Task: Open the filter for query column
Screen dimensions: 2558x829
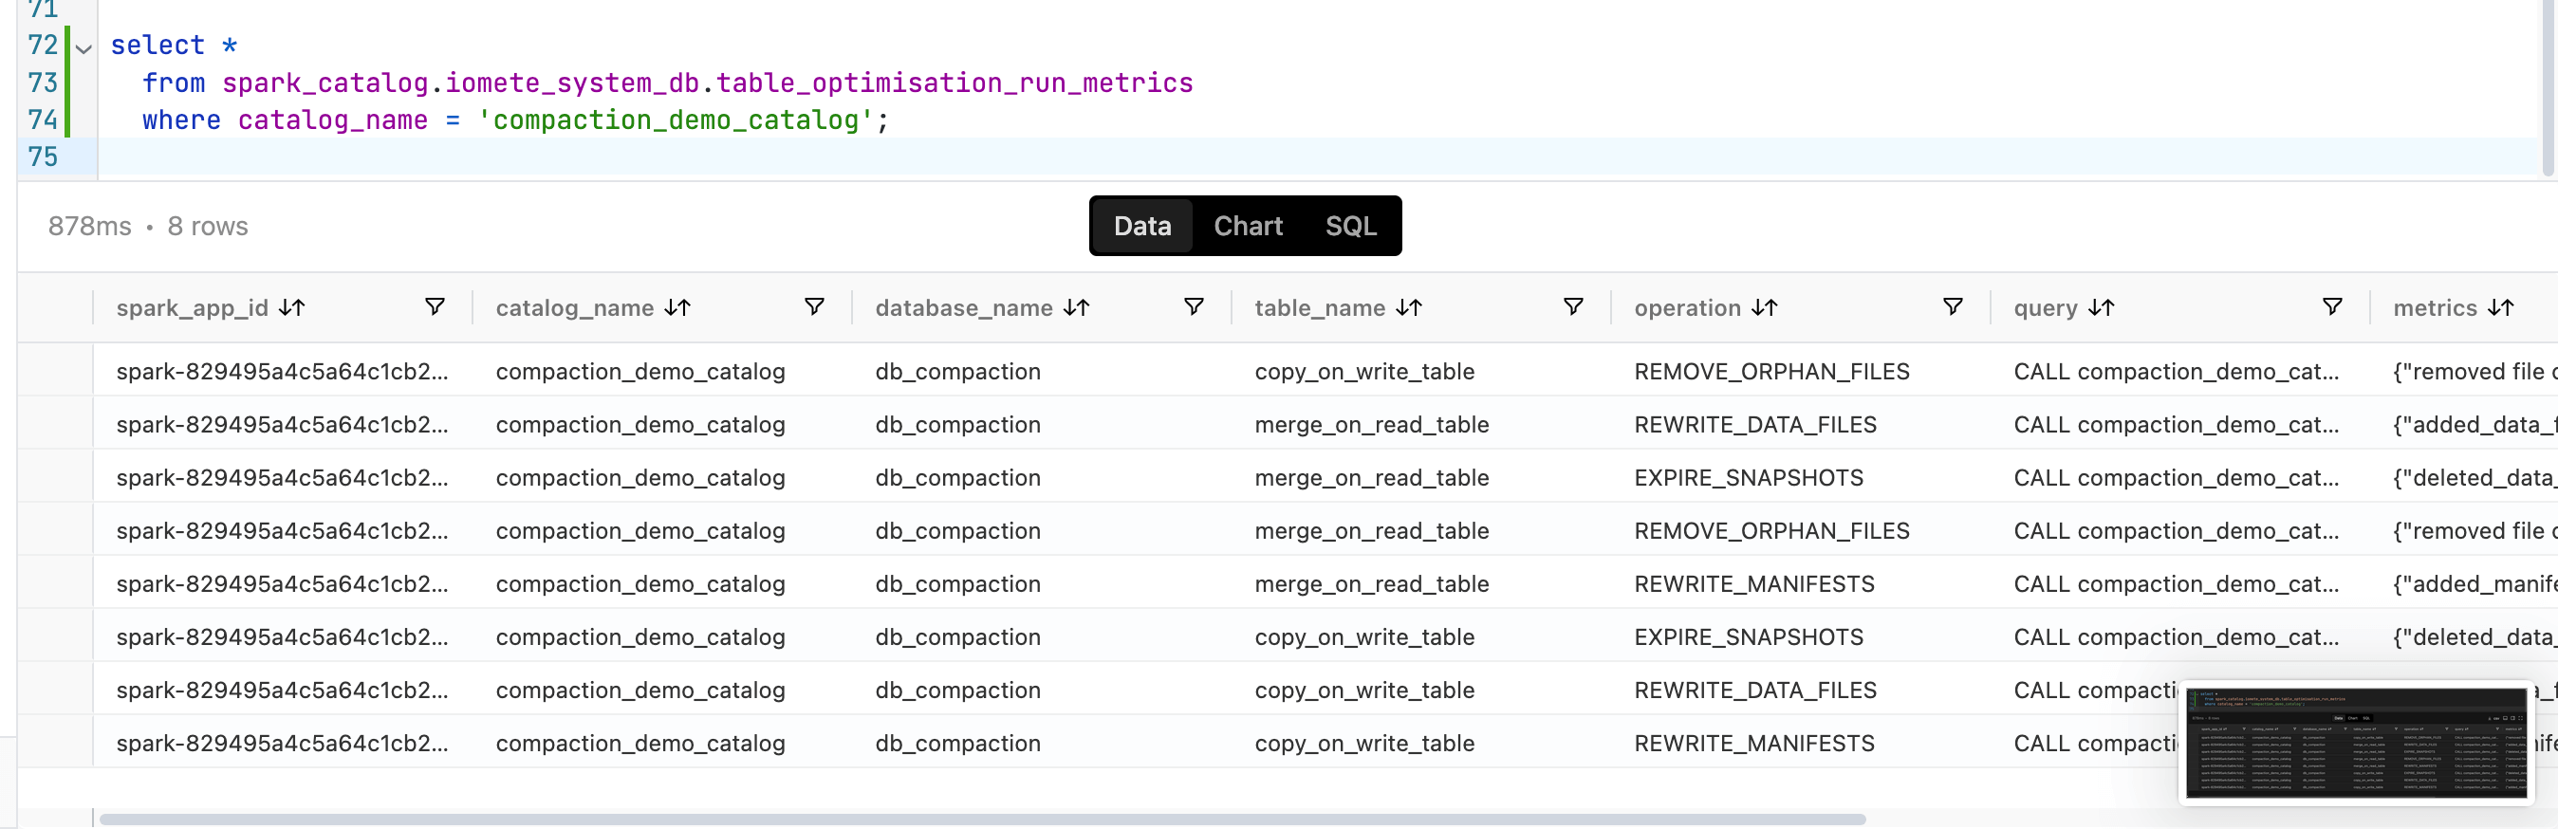Action: tap(2332, 306)
